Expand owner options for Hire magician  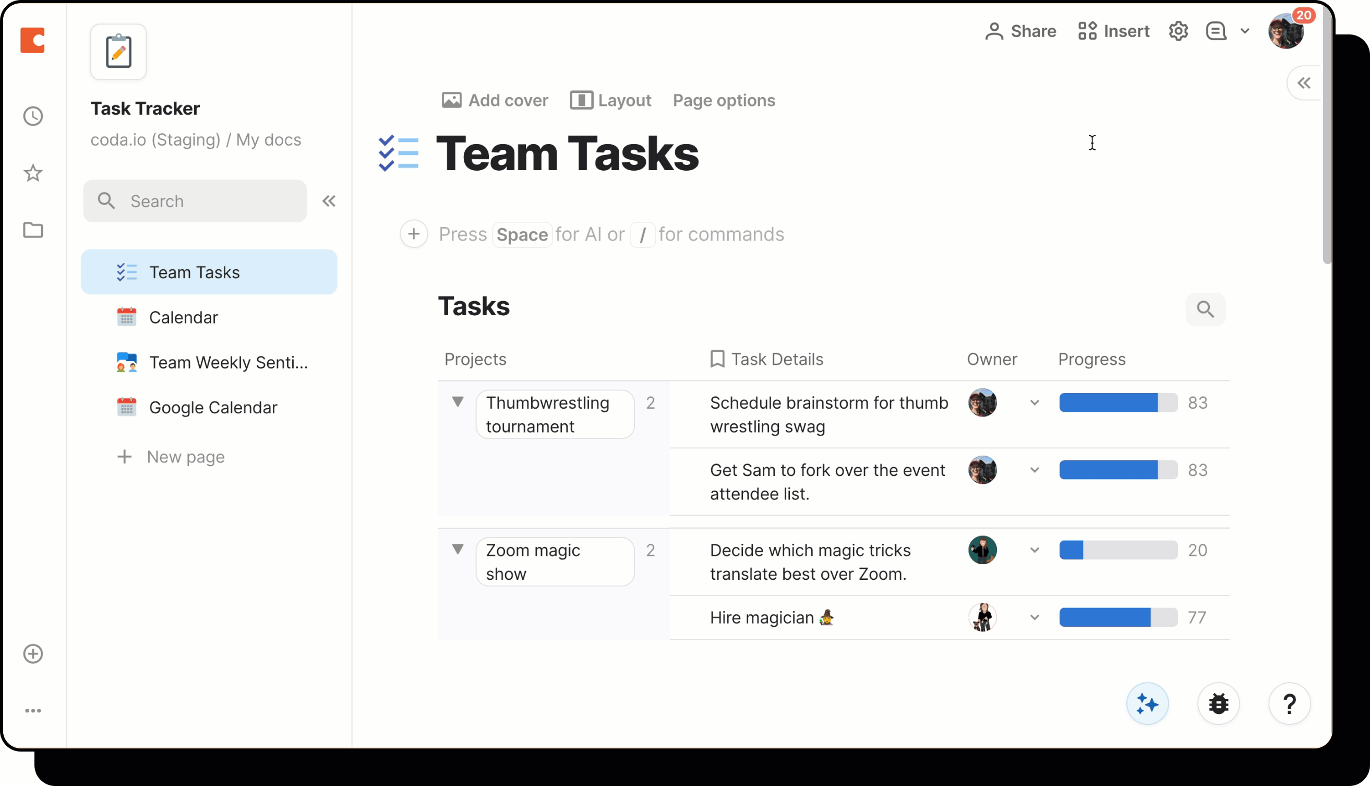1034,617
